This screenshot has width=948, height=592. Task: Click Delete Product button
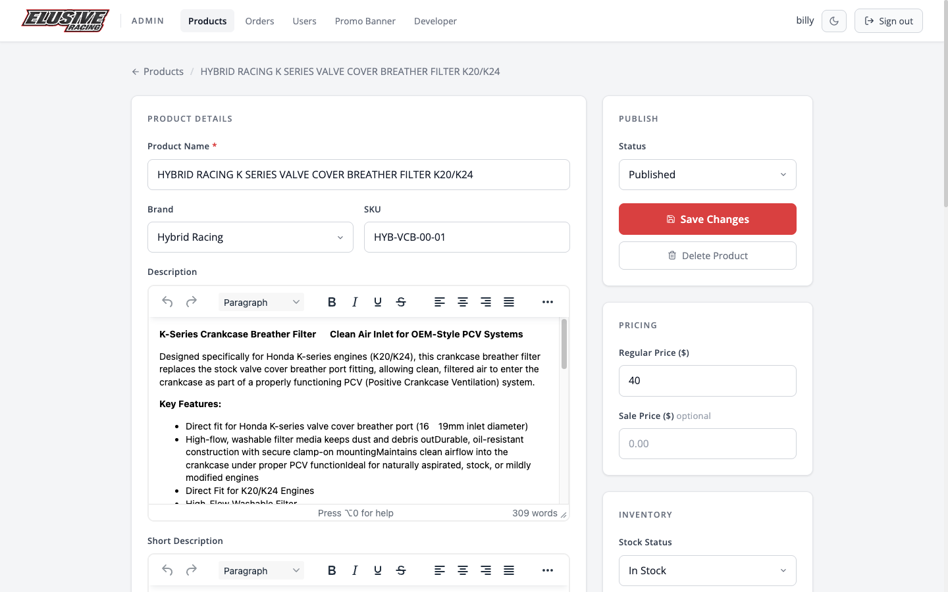(708, 256)
